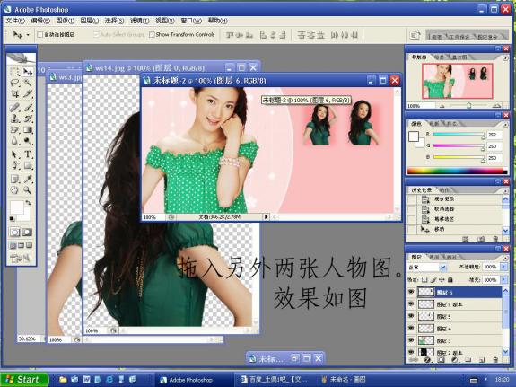Click the Windows Start button

(x=24, y=380)
